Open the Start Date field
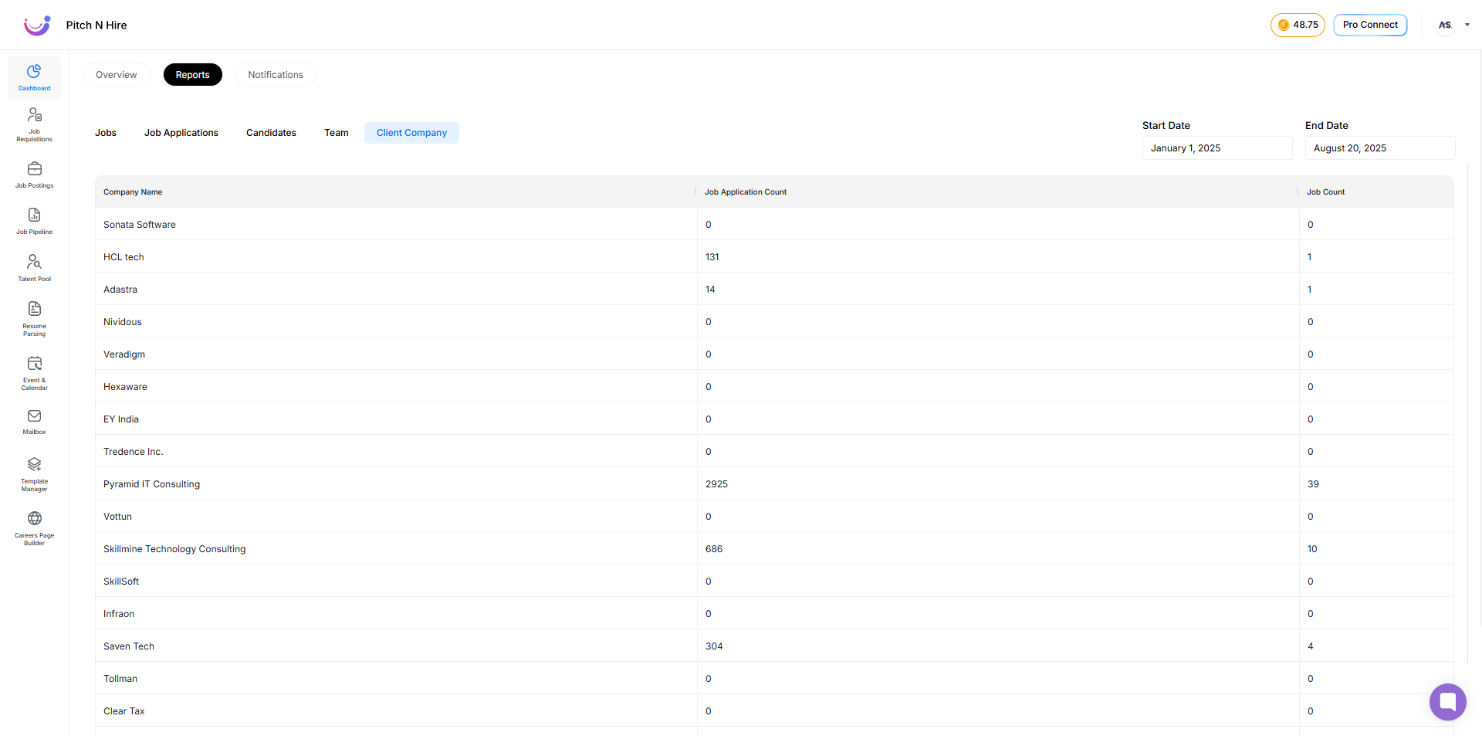The width and height of the screenshot is (1482, 736). pos(1217,148)
